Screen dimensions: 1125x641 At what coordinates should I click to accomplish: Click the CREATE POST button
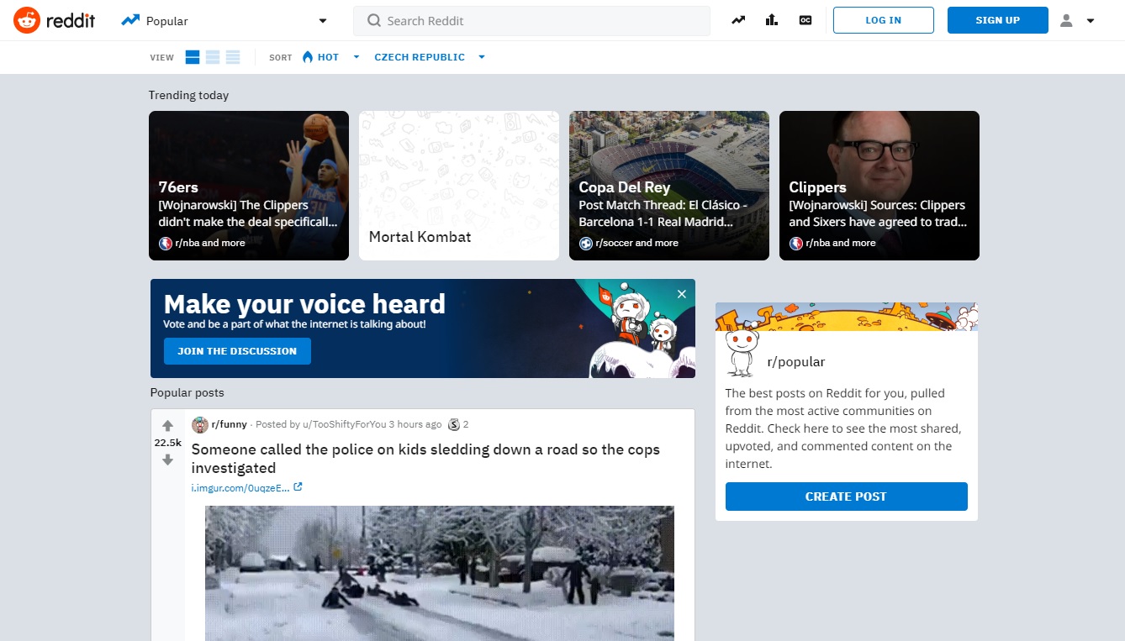coord(846,497)
